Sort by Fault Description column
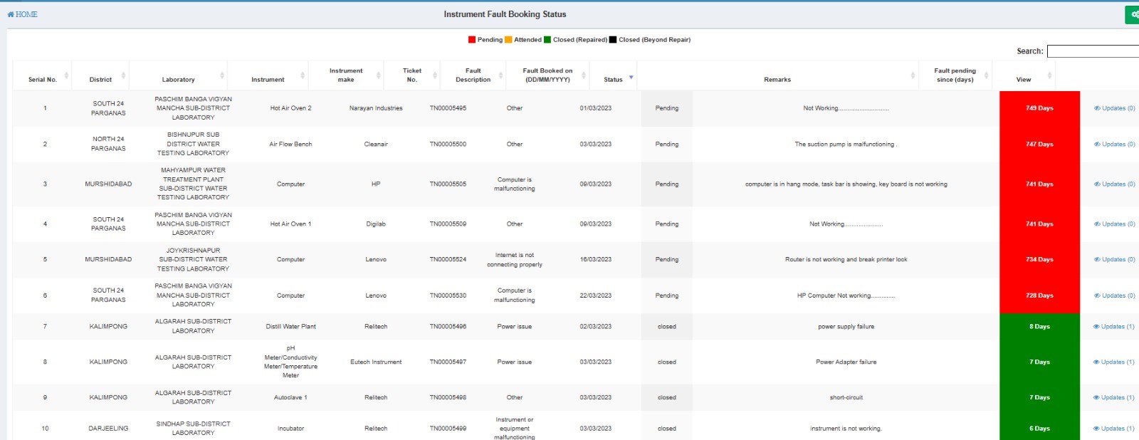Image resolution: width=1139 pixels, height=440 pixels. (x=473, y=75)
